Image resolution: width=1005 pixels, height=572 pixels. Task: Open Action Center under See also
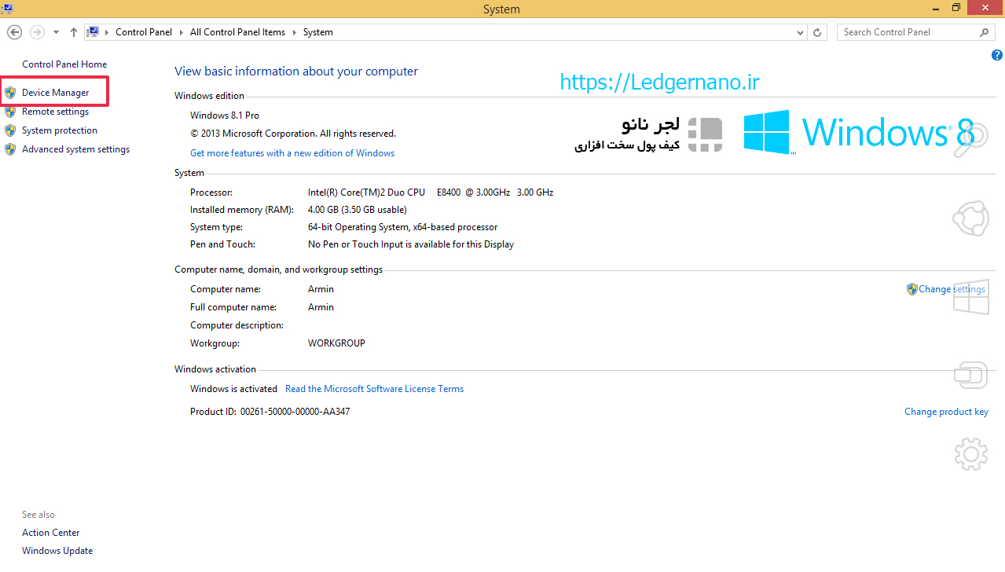[51, 533]
